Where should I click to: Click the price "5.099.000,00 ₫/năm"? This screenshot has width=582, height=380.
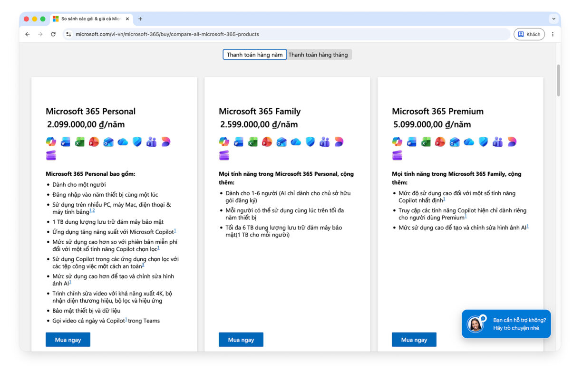pos(432,124)
